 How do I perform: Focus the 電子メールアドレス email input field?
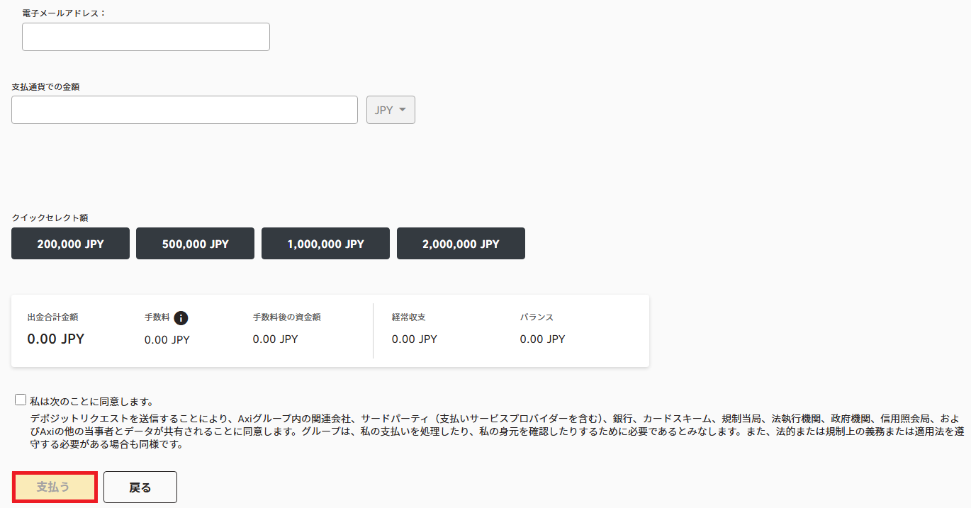click(x=146, y=37)
